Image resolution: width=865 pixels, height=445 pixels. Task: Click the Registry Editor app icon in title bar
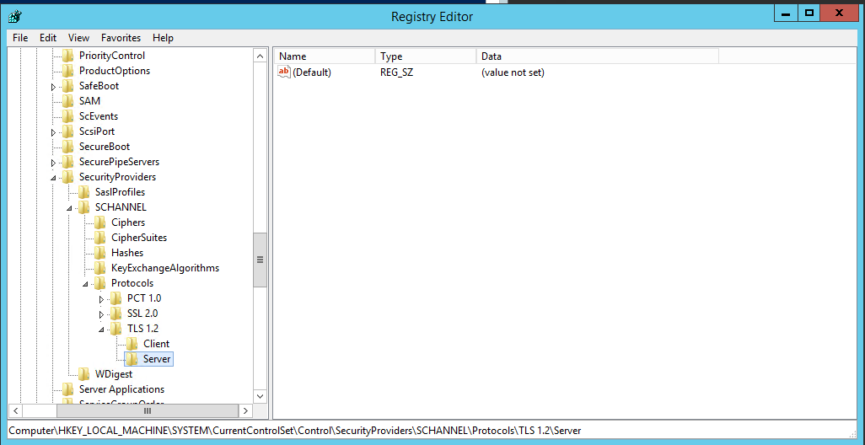pos(15,16)
